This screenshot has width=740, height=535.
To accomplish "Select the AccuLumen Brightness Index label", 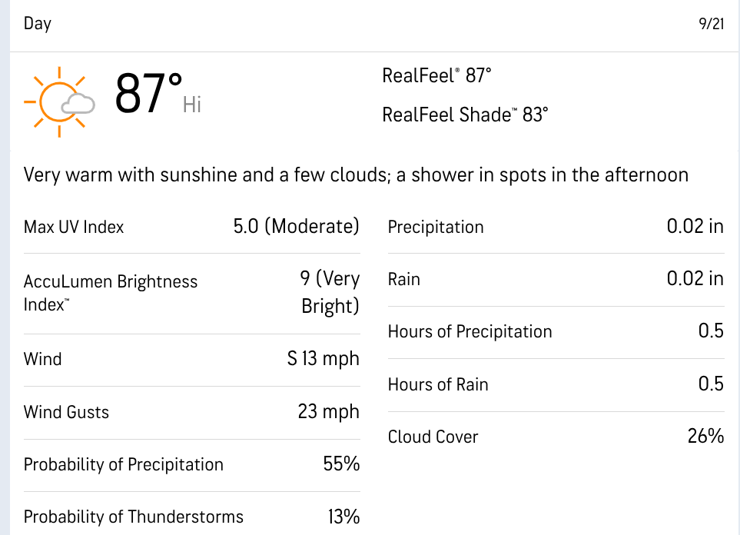I will coord(111,293).
